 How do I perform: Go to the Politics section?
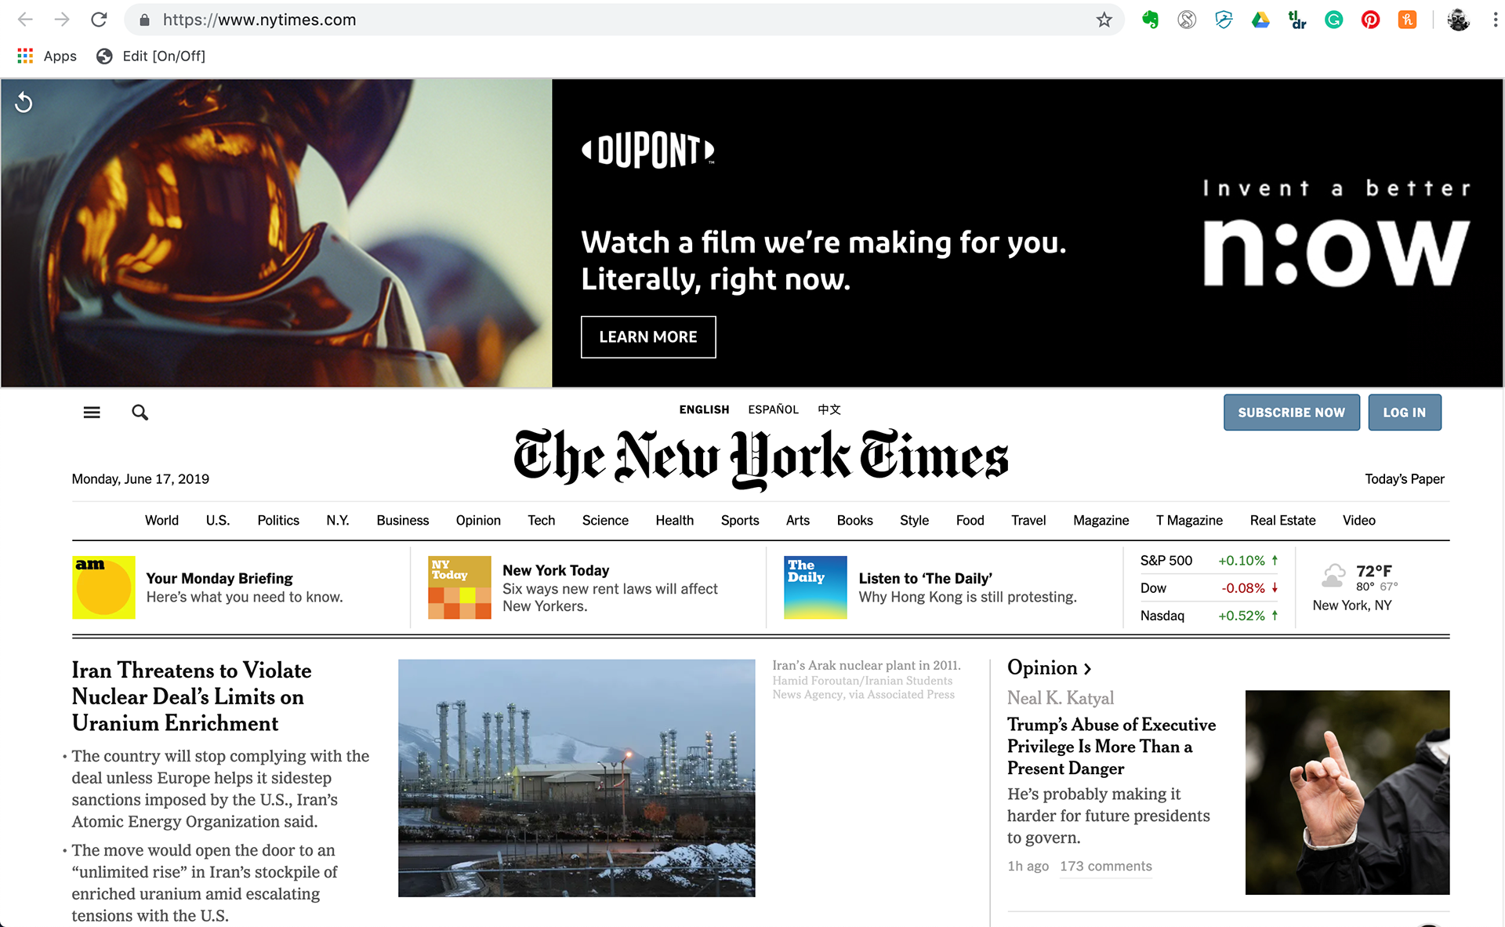point(278,521)
